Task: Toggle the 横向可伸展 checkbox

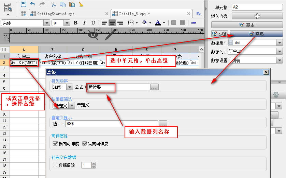Action: (55, 144)
